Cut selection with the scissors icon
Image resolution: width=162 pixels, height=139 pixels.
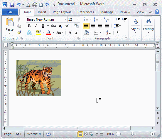click(19, 19)
